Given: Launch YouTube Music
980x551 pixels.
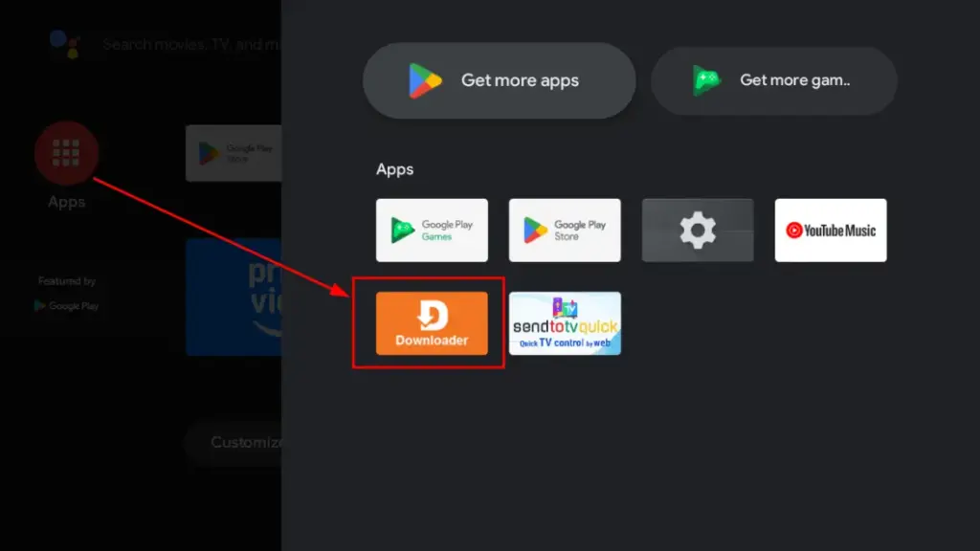Looking at the screenshot, I should (830, 230).
